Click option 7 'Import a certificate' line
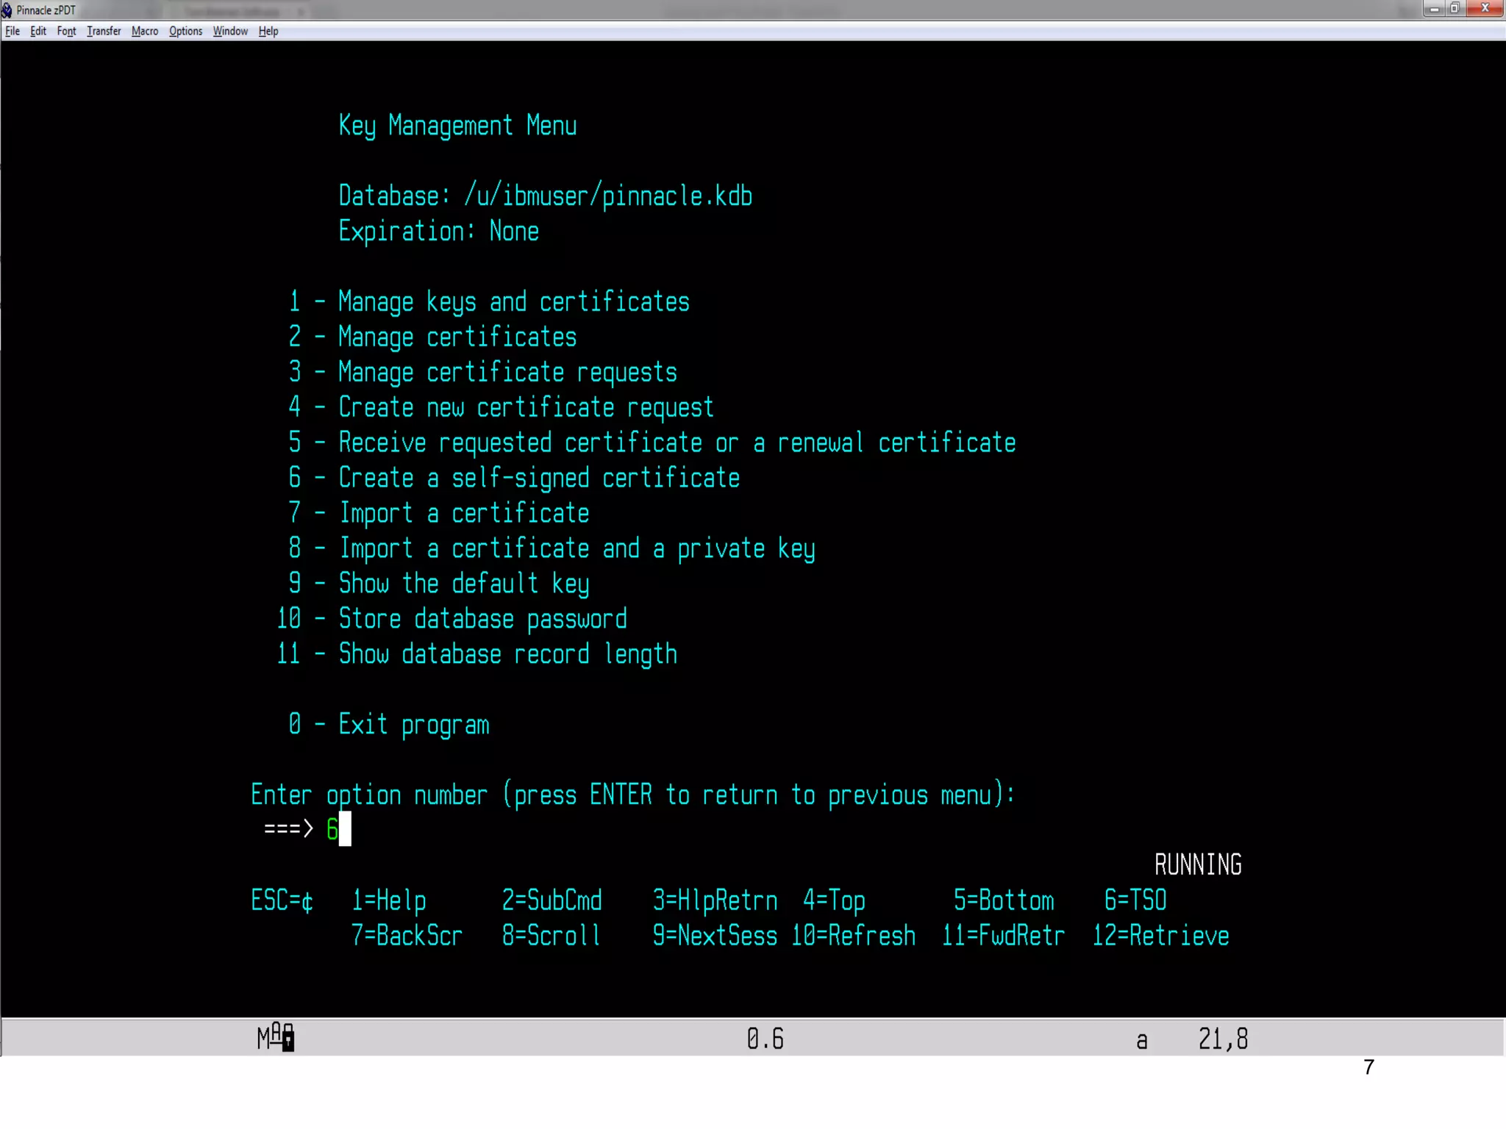 click(438, 514)
